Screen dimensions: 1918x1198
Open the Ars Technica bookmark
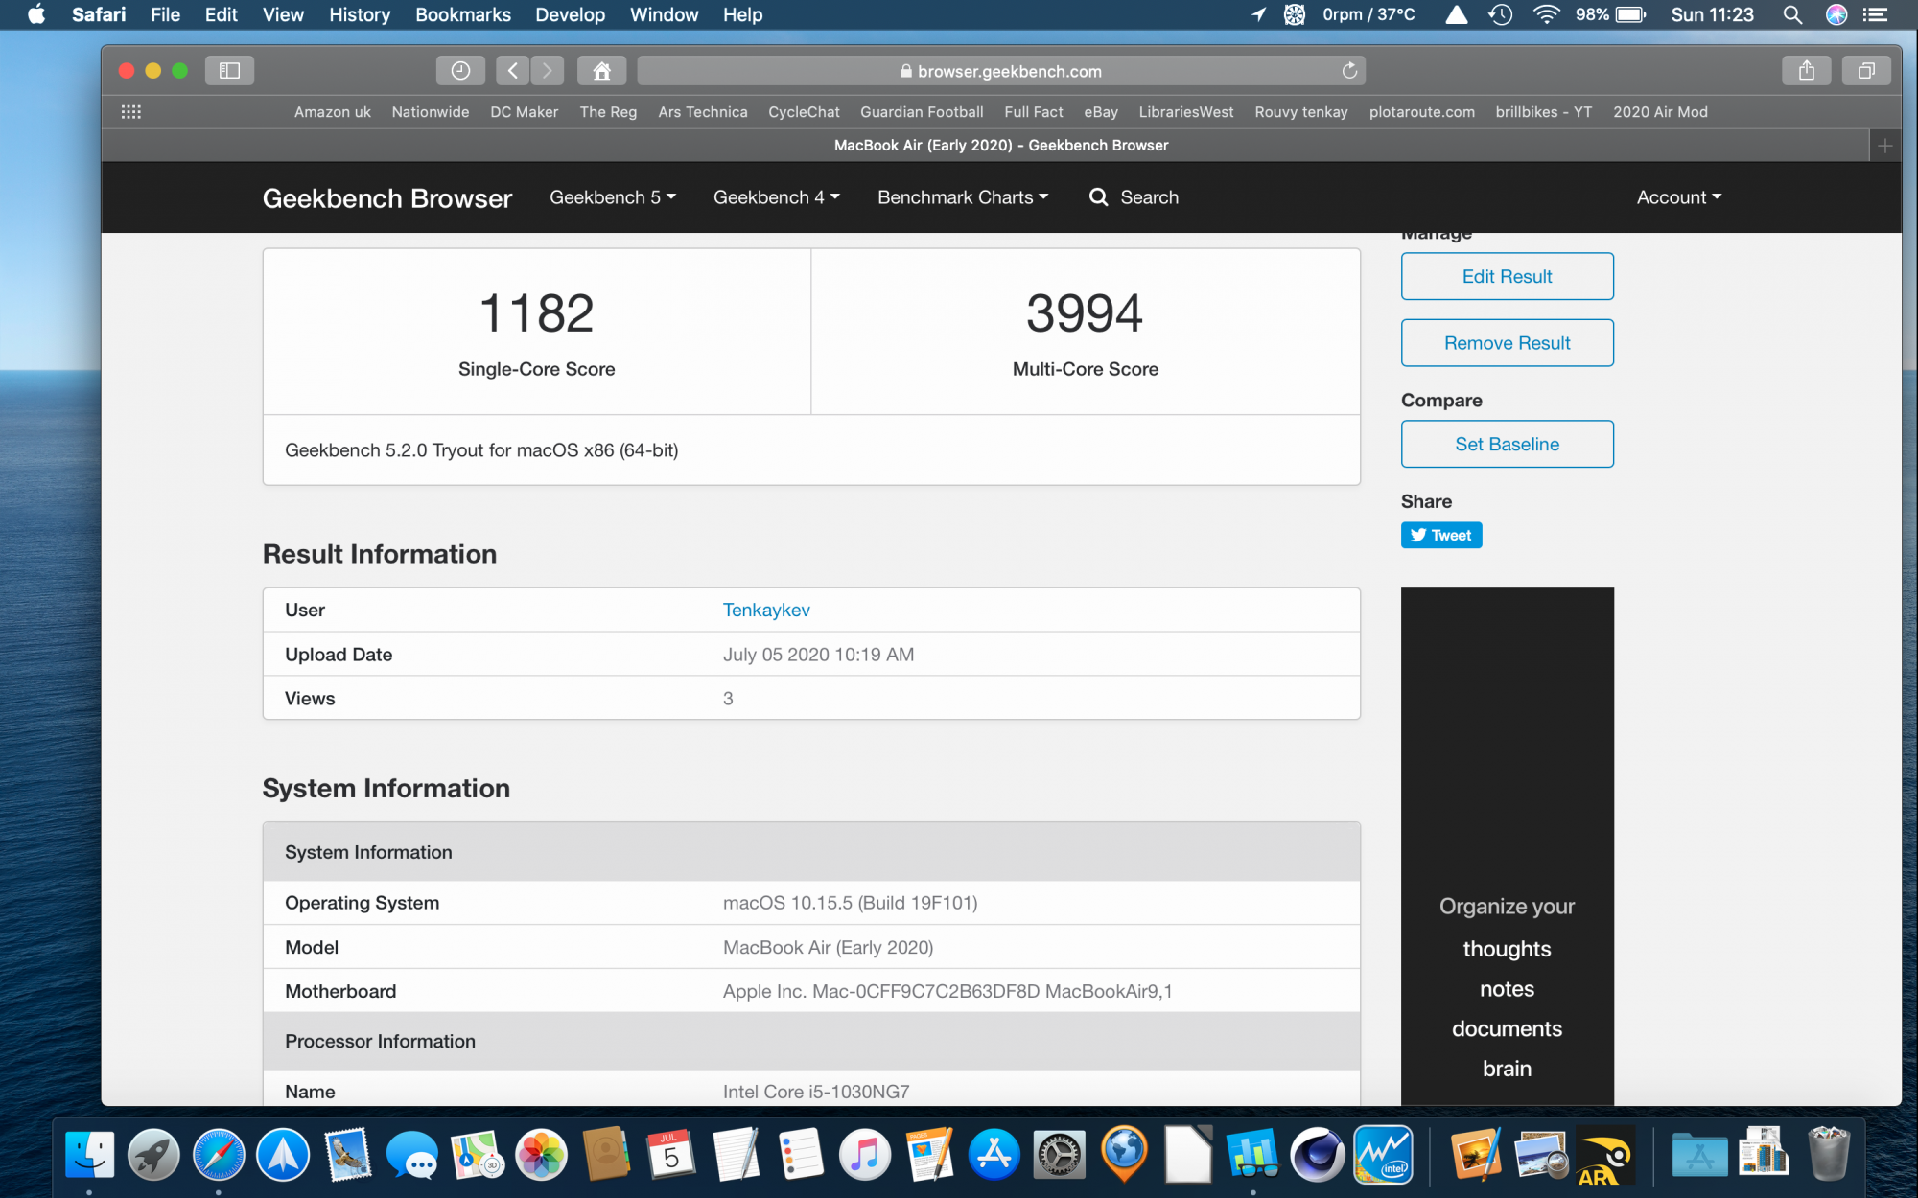tap(703, 112)
